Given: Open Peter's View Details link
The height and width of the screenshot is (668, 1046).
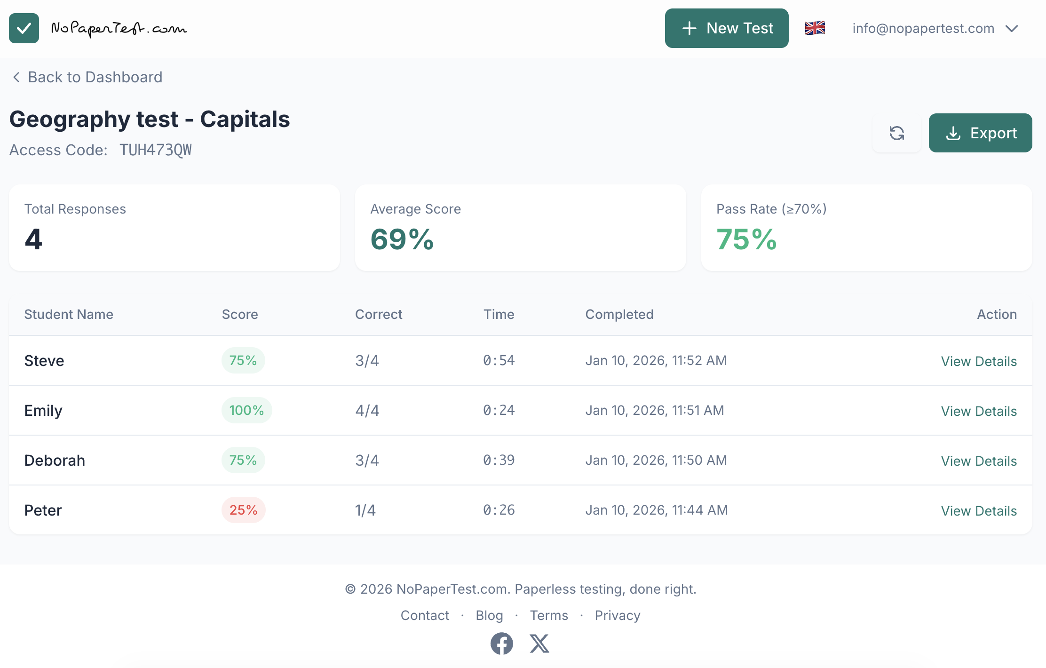Looking at the screenshot, I should pos(978,511).
